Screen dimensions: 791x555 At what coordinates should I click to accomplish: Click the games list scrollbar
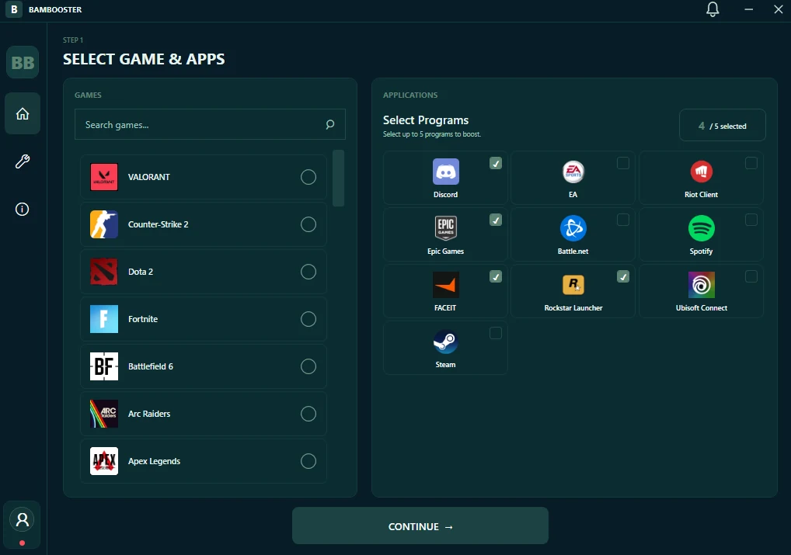point(339,178)
